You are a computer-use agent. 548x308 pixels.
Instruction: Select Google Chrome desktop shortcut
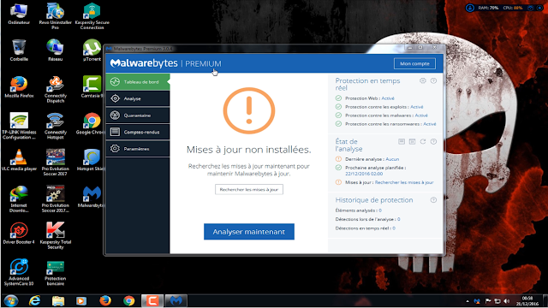click(x=91, y=124)
